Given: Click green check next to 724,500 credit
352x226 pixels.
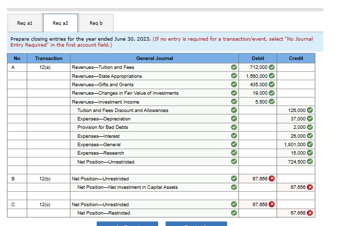Looking at the screenshot, I should pos(310,162).
